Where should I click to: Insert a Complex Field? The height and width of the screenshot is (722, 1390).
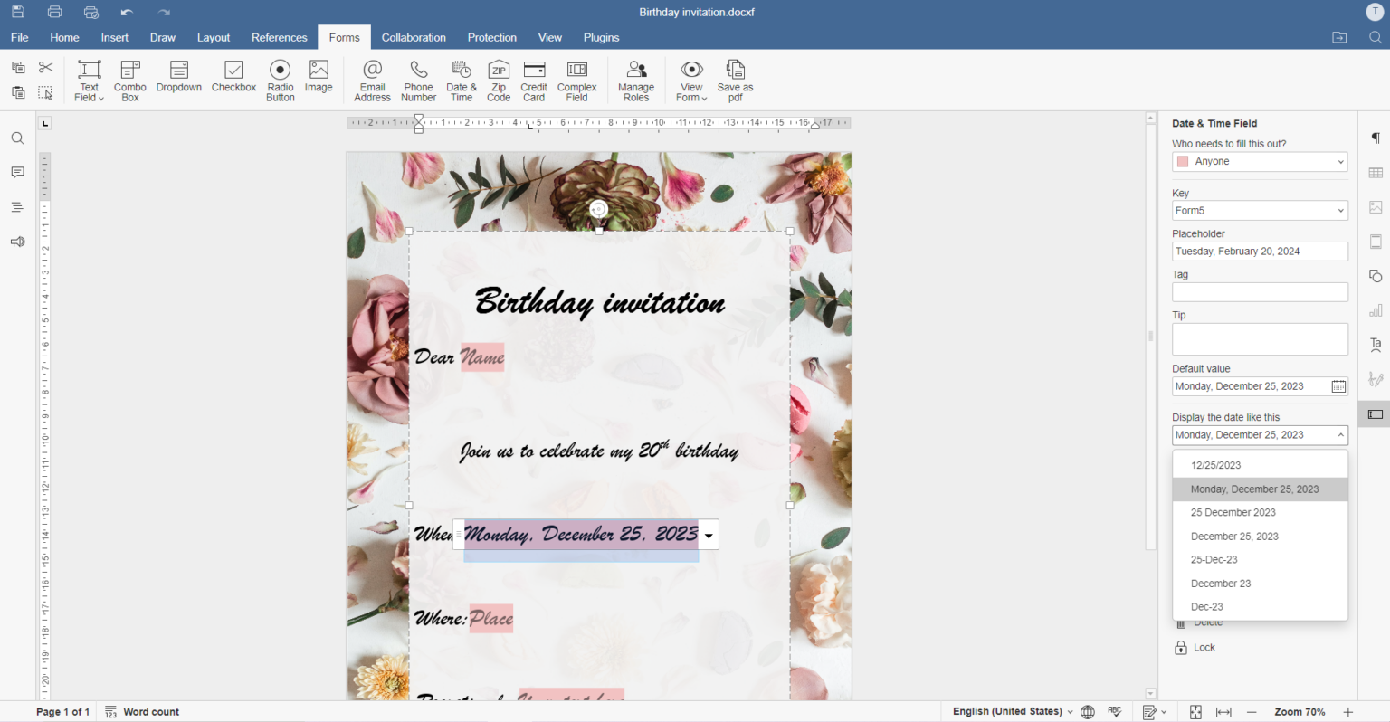576,80
